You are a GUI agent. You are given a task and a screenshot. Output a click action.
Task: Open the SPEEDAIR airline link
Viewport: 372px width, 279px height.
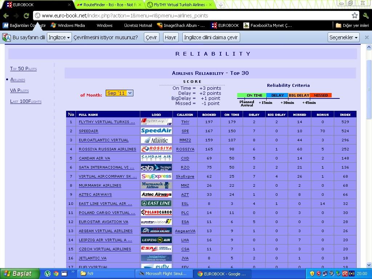(x=89, y=131)
